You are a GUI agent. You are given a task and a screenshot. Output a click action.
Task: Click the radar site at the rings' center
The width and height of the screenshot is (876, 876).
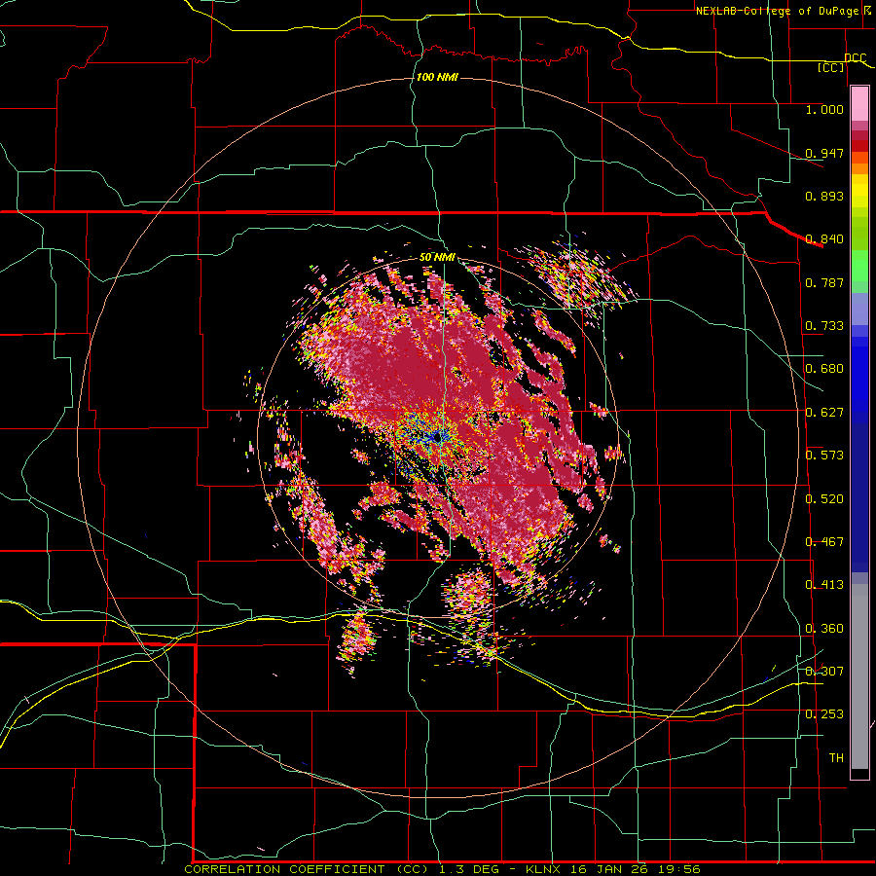click(x=437, y=438)
